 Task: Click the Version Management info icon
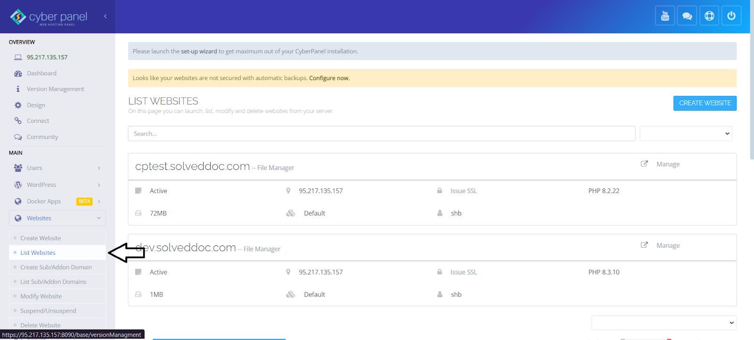pyautogui.click(x=18, y=89)
